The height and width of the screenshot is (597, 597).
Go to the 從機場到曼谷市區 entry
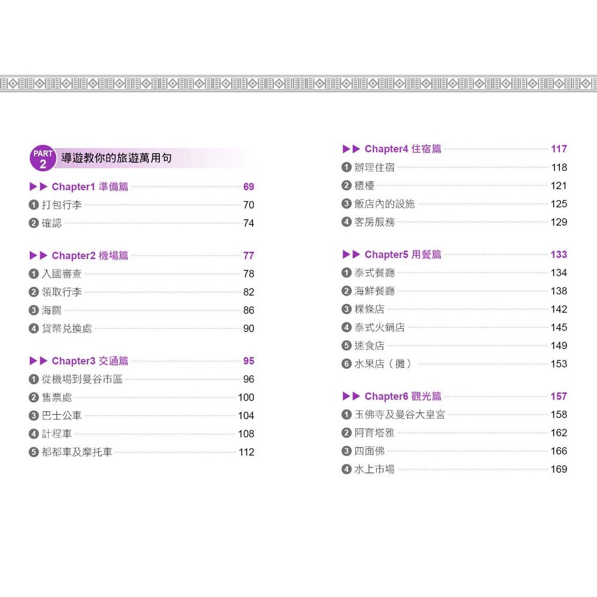82,379
